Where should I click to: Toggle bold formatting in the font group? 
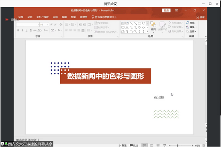point(18,30)
